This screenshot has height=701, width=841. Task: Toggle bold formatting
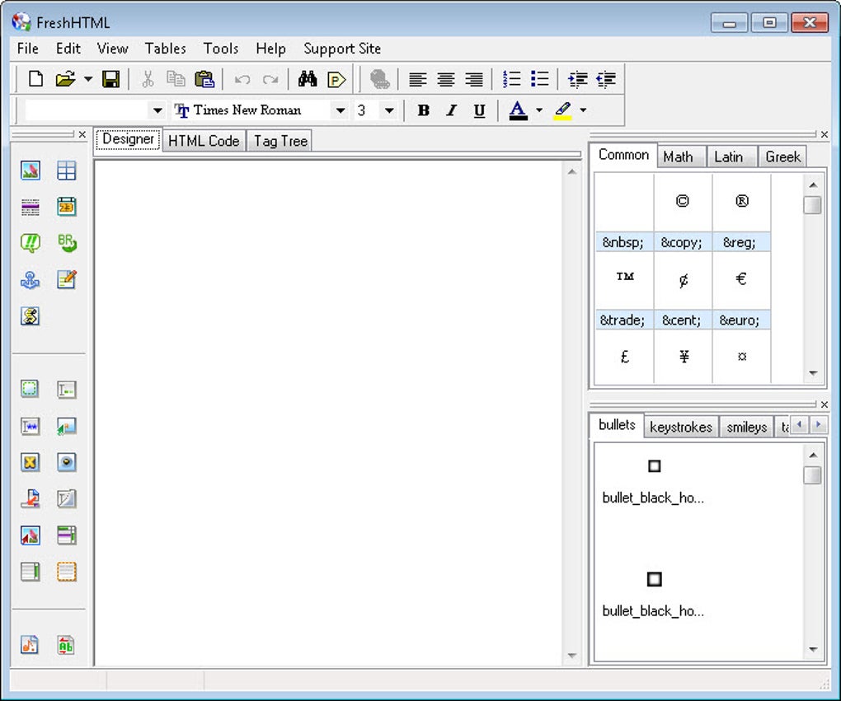(423, 110)
